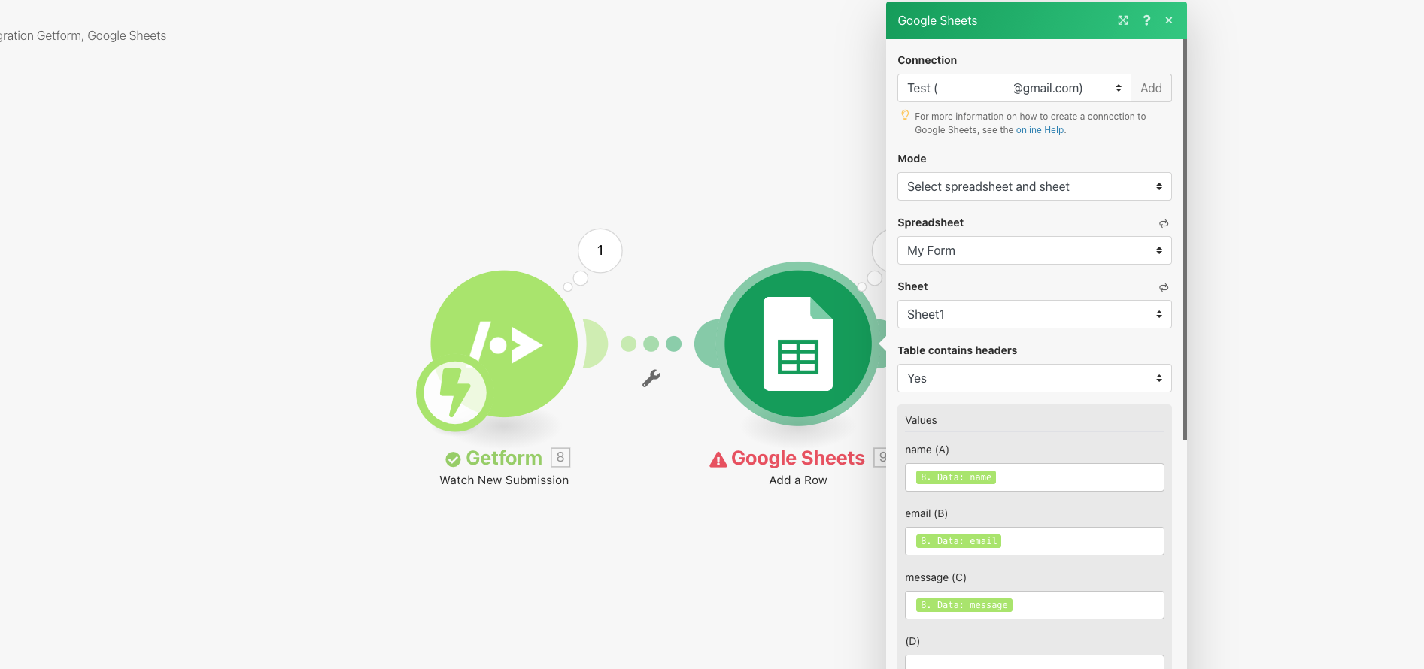Select the '8. Data: name' mapped tag

pyautogui.click(x=956, y=477)
